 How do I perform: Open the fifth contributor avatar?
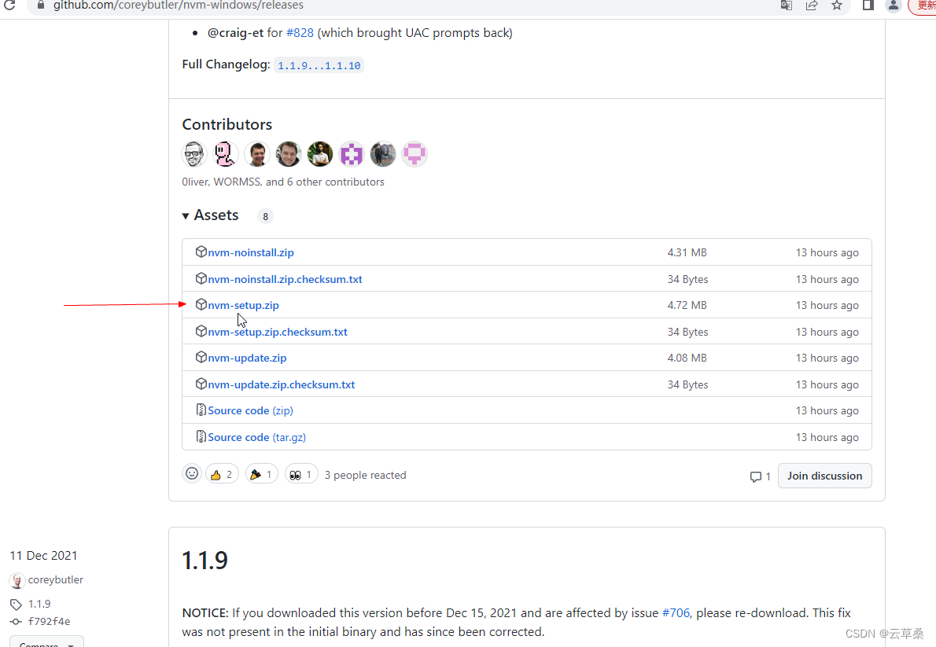[x=320, y=154]
